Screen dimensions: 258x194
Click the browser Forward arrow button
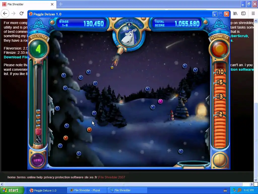tap(13, 13)
